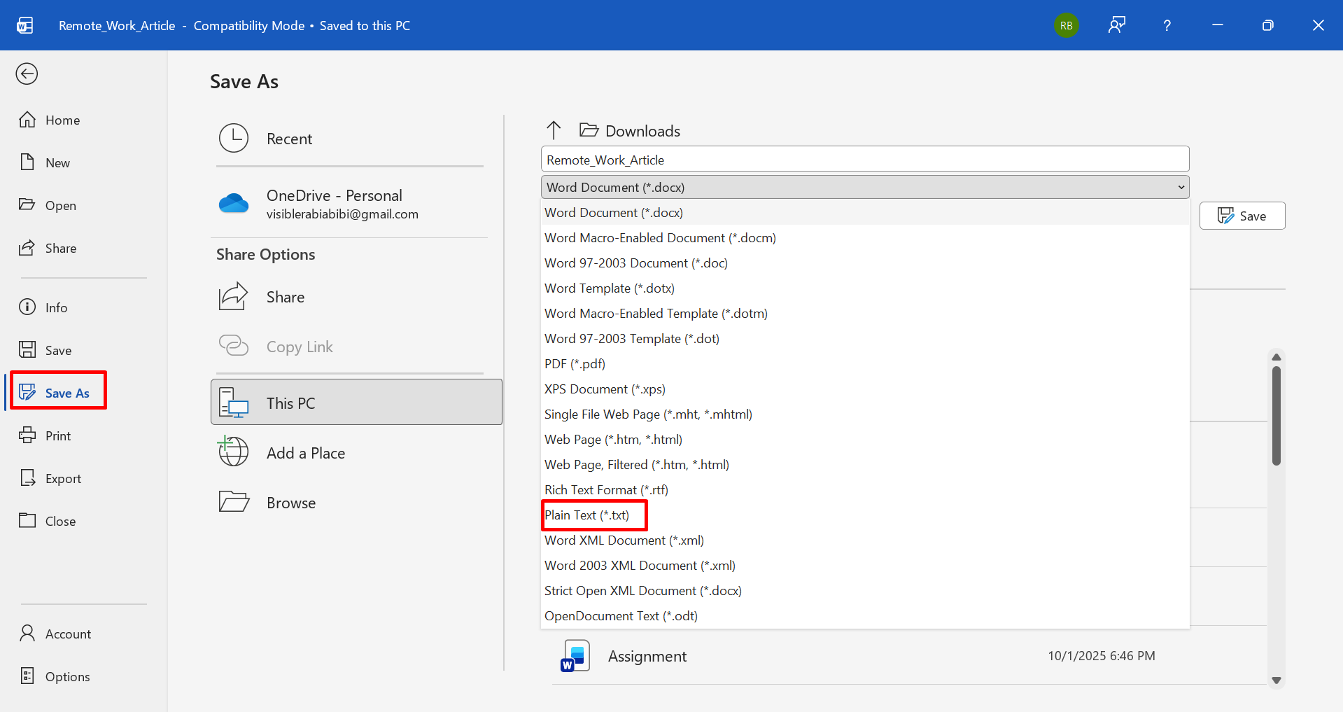Click the Assignment Word document icon

pos(575,656)
